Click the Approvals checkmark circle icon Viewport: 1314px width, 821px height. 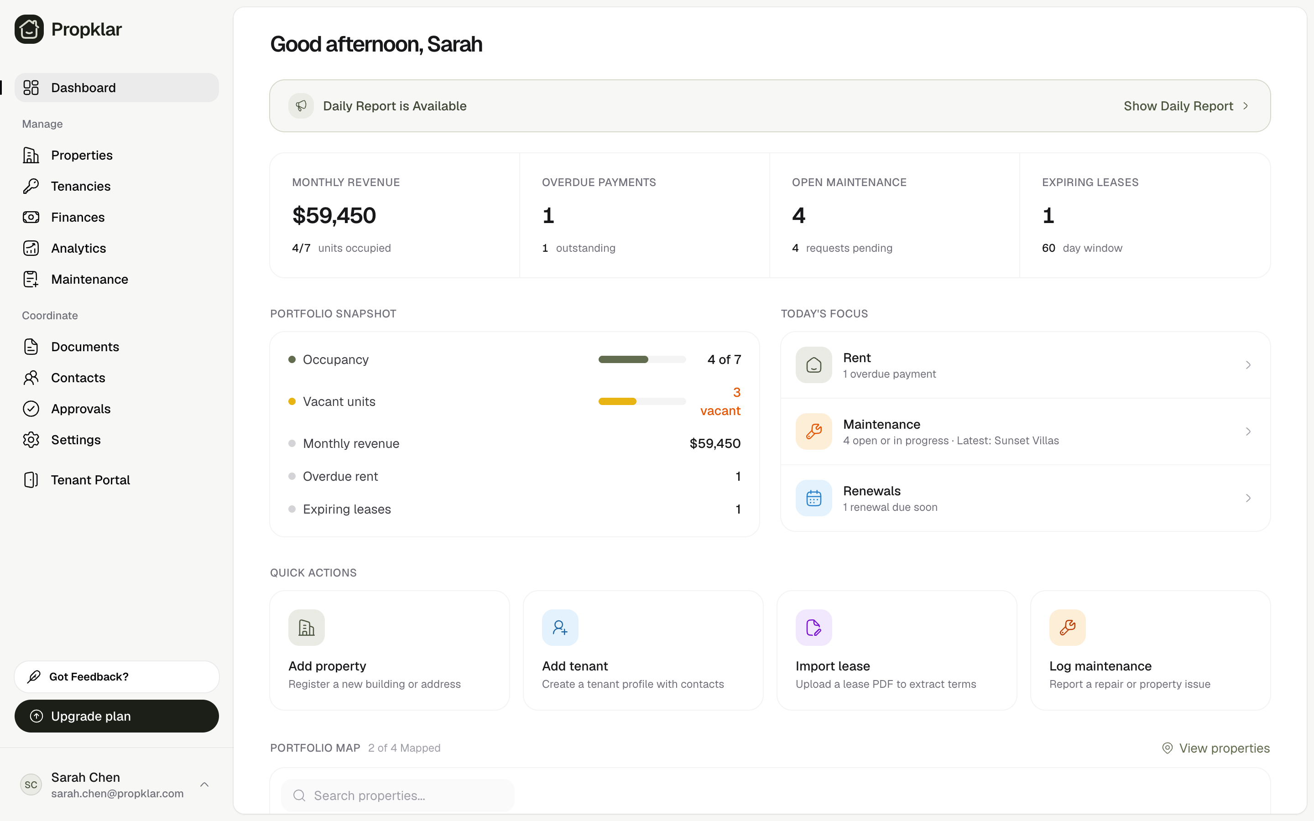[31, 409]
